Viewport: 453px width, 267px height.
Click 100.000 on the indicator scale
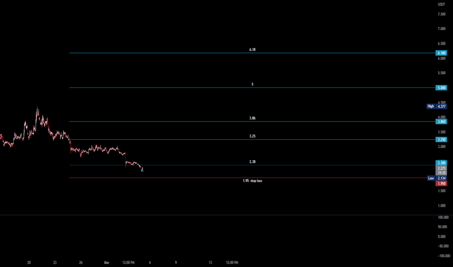(x=443, y=217)
